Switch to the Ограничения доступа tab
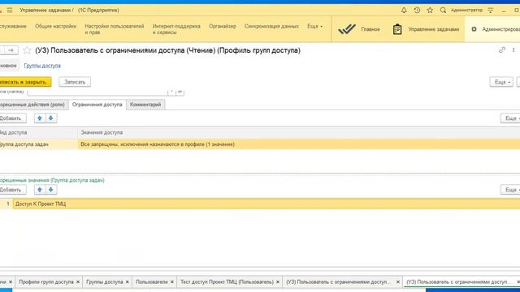520x292 pixels. [x=97, y=105]
